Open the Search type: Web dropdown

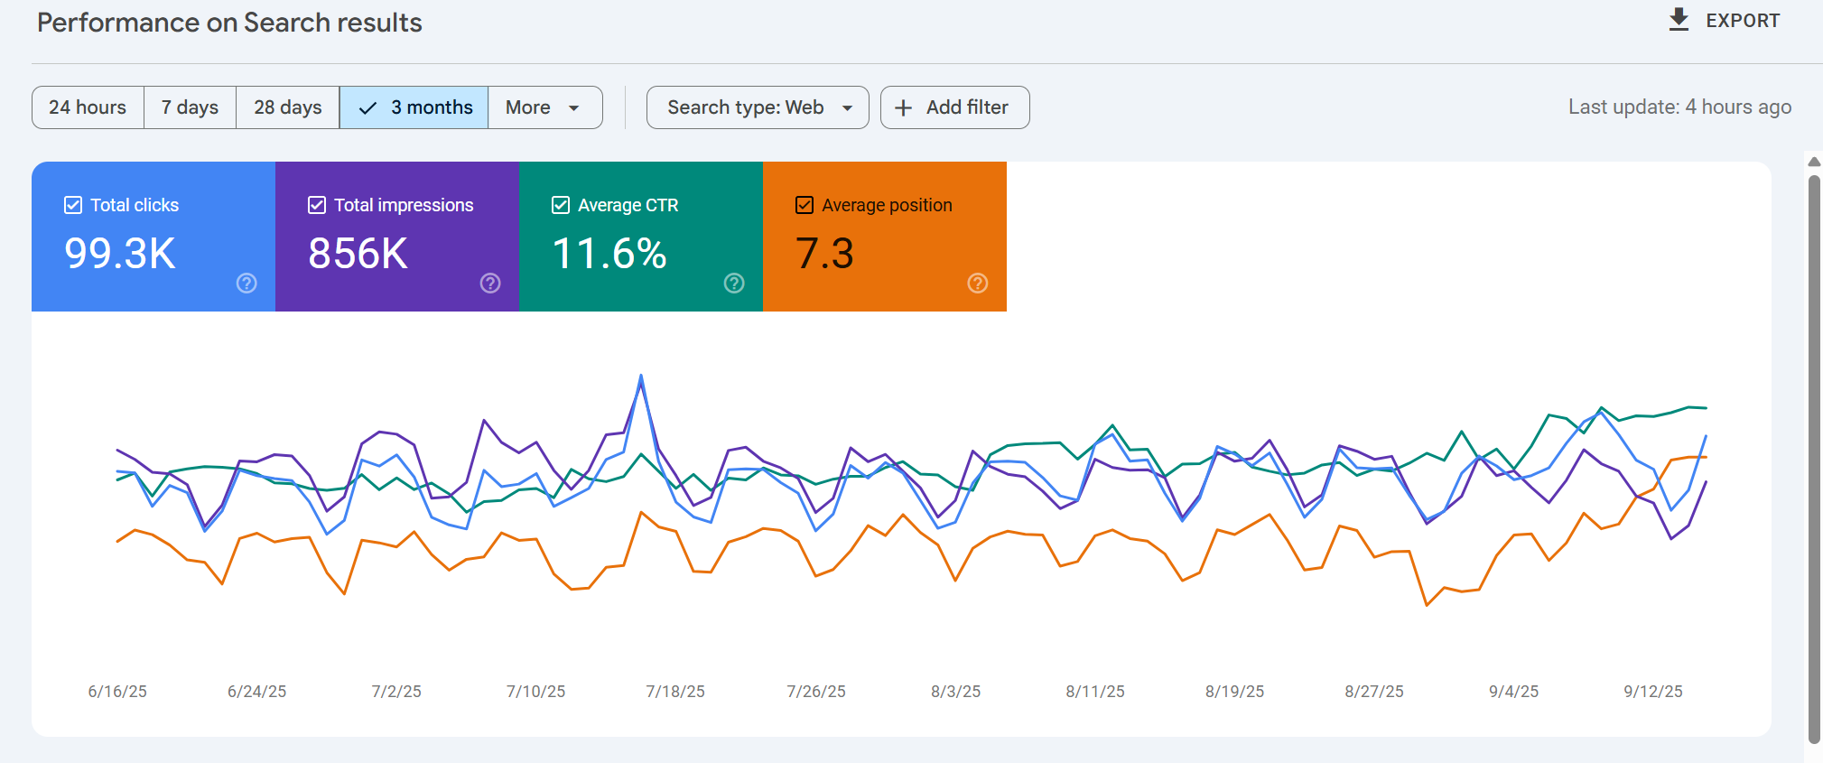758,107
